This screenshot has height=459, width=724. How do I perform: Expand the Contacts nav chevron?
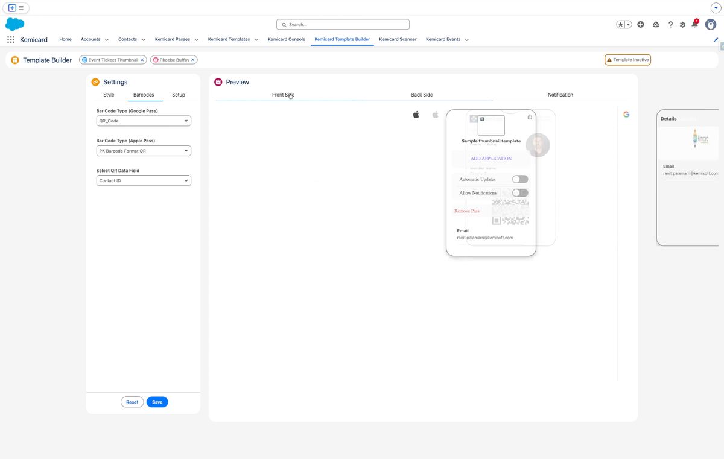(144, 40)
